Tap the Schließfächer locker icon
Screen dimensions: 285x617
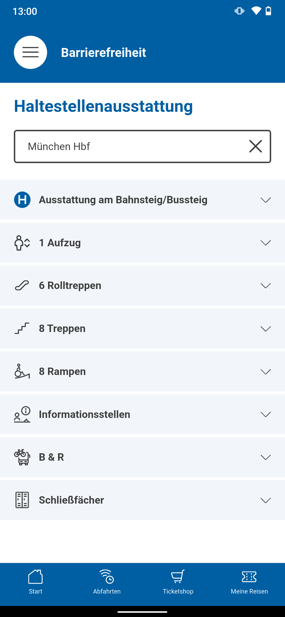coord(22,500)
